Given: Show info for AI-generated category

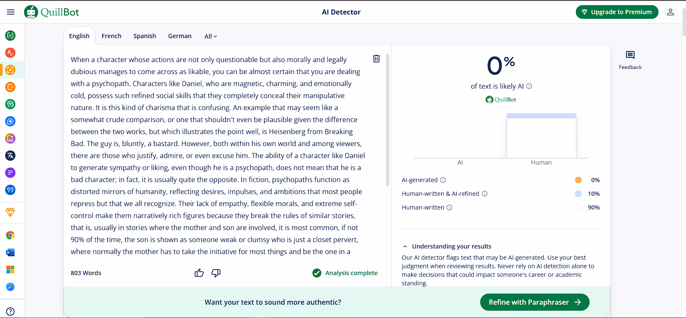Looking at the screenshot, I should (x=443, y=180).
